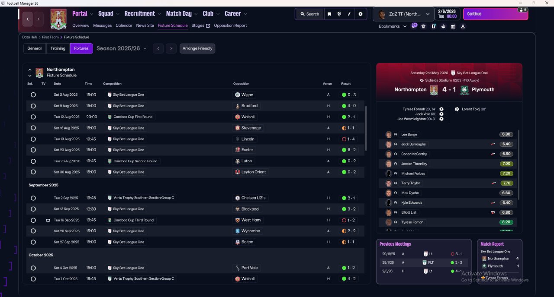Select radio button for Exeter fixture

tap(33, 150)
